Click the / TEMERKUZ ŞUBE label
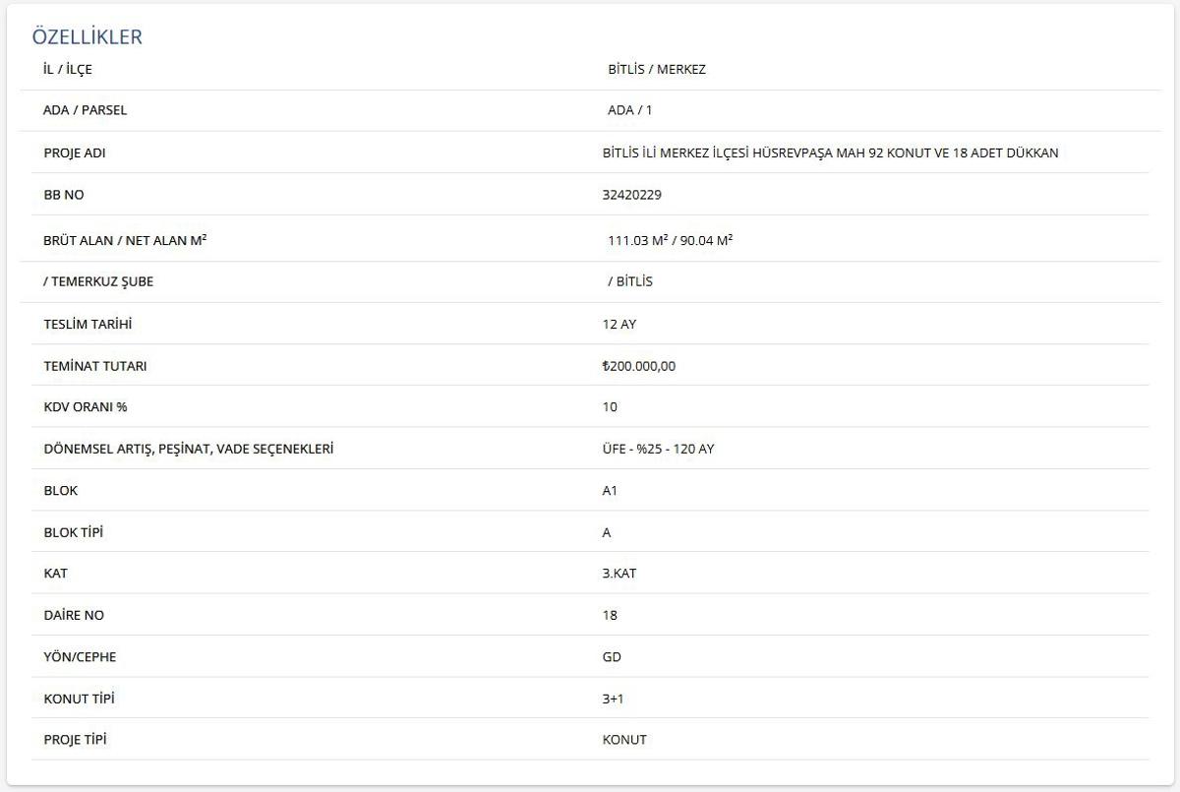 pyautogui.click(x=98, y=281)
